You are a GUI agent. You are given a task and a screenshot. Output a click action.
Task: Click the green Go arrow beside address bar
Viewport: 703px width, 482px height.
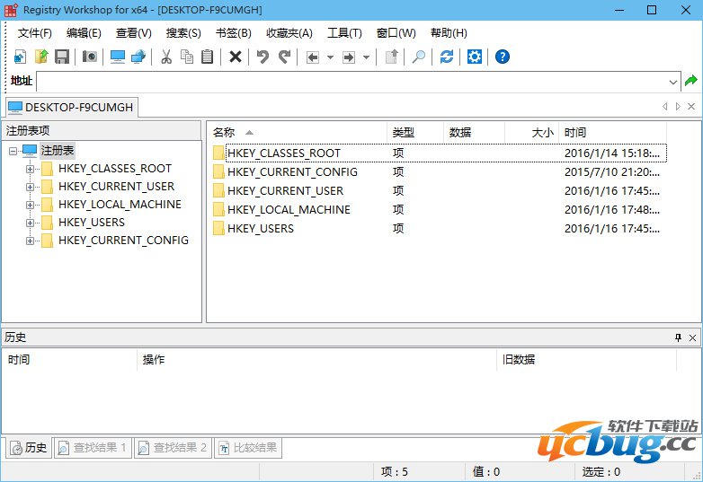[x=691, y=81]
